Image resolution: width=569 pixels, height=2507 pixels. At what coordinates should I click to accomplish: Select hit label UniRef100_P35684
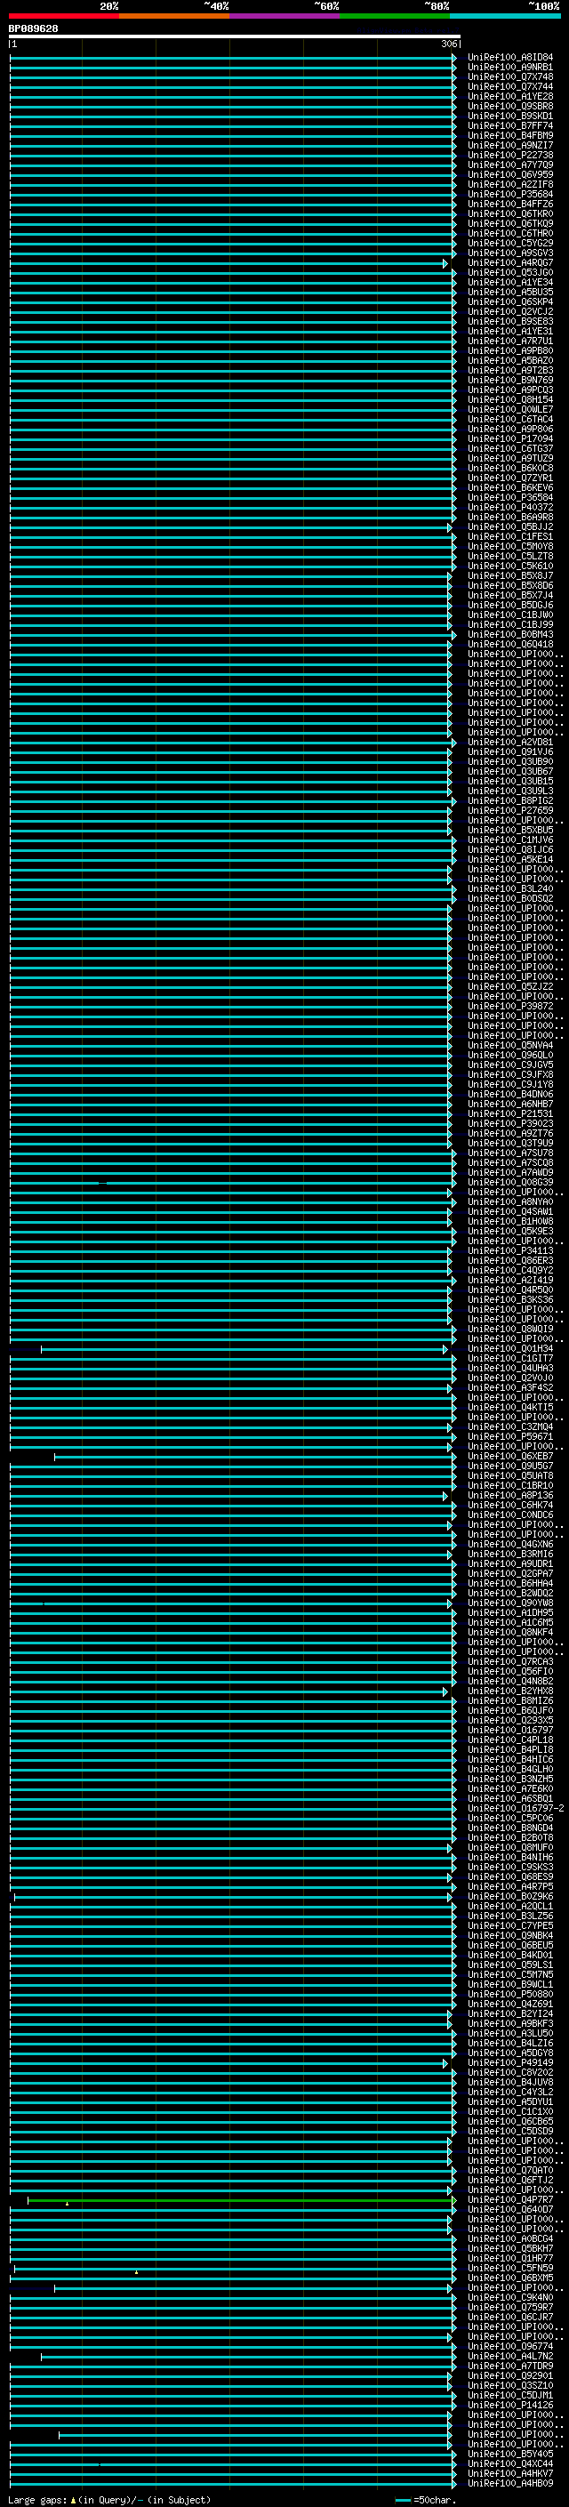(509, 195)
